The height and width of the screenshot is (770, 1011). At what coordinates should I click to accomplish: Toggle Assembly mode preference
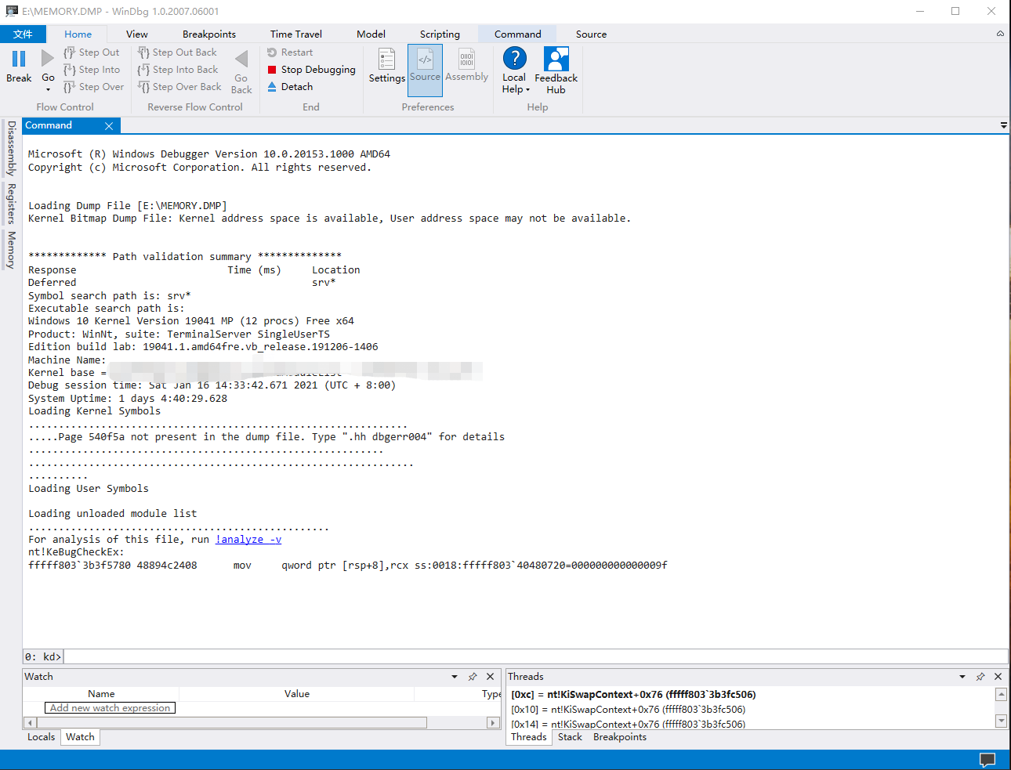point(466,65)
